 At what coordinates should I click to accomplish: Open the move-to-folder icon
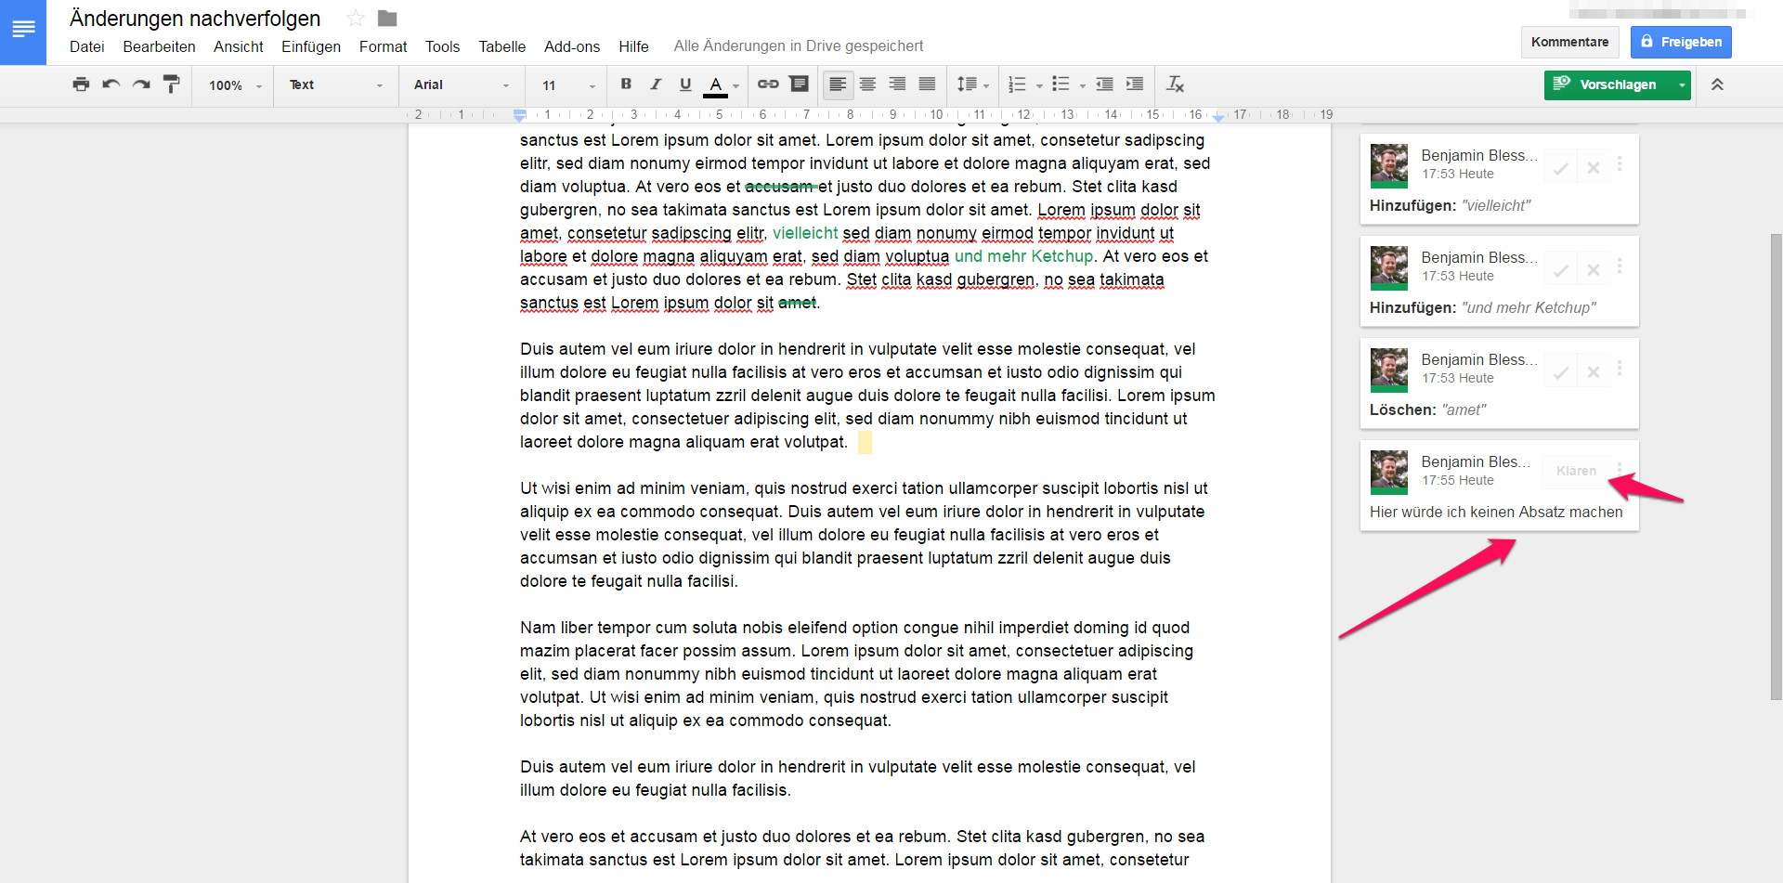click(387, 19)
